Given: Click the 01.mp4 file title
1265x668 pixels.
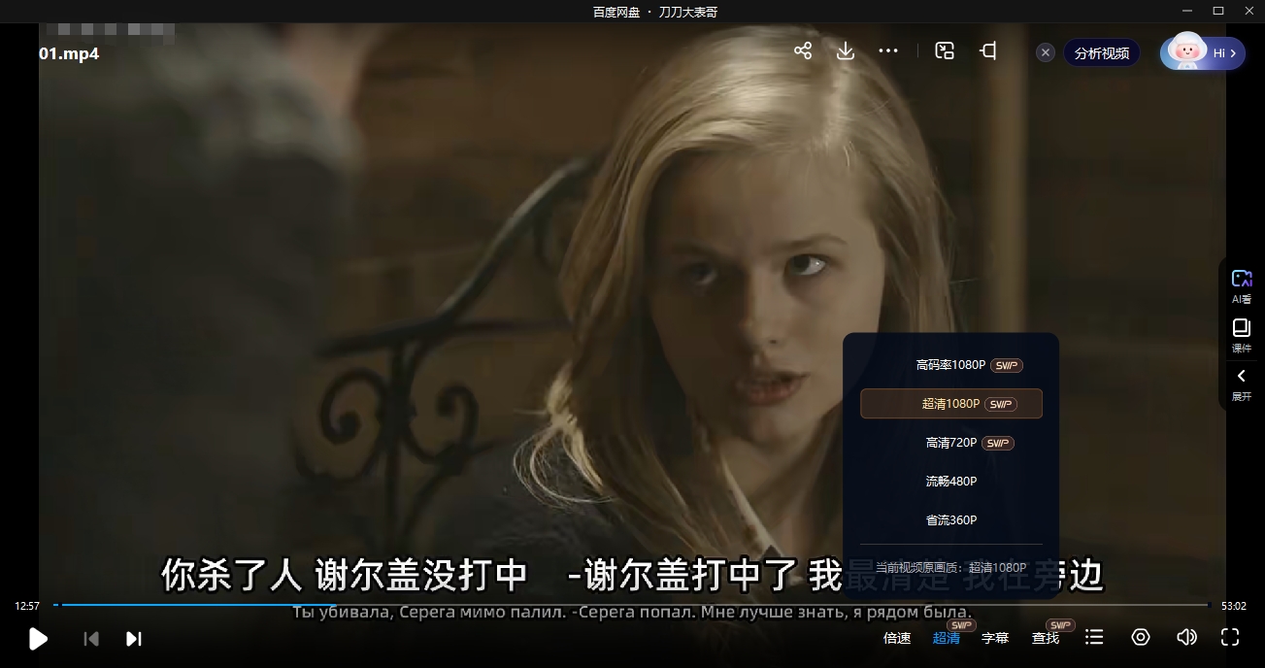Looking at the screenshot, I should click(69, 54).
